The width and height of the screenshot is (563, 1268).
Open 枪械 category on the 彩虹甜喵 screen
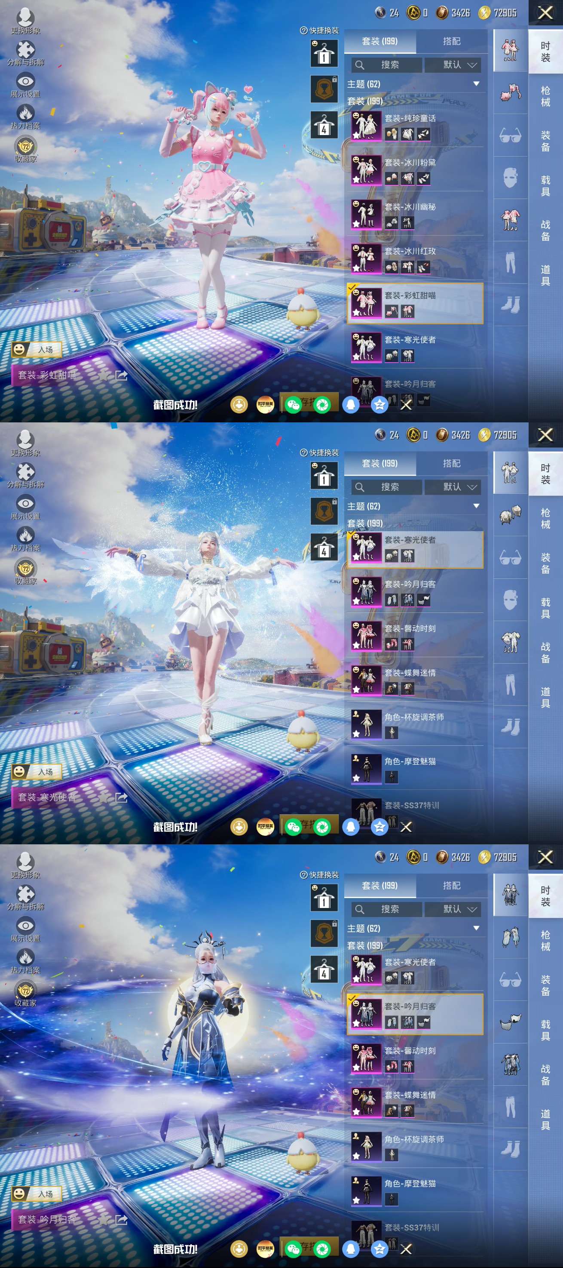tap(545, 96)
